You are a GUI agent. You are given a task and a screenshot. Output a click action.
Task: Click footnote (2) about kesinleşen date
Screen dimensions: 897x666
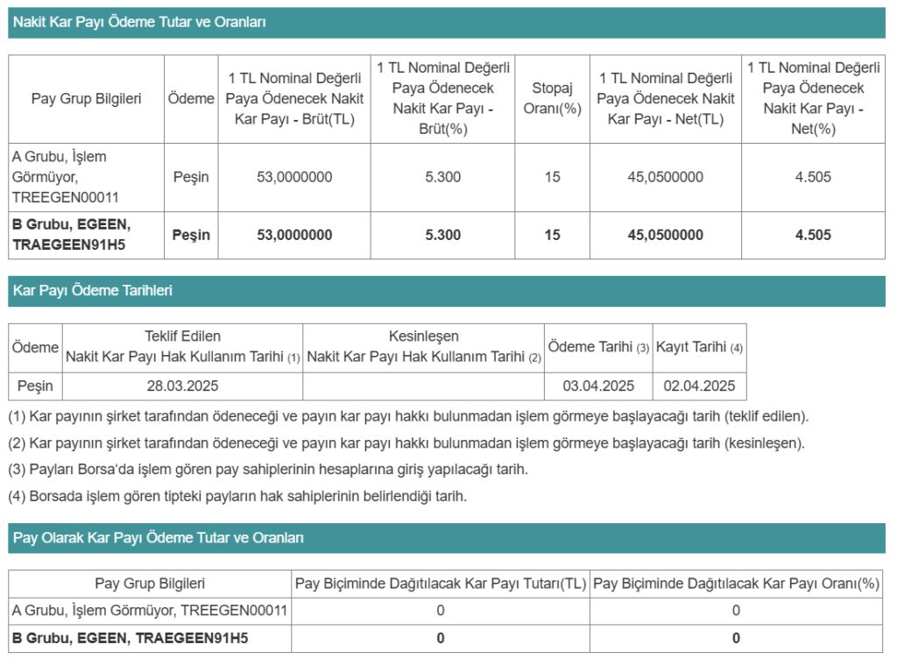coord(406,443)
